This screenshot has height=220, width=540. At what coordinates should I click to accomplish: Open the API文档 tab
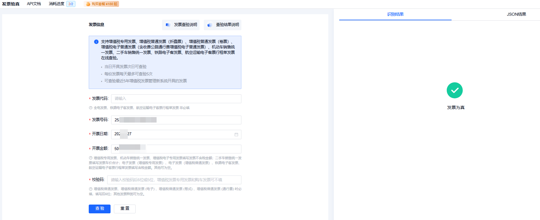(34, 4)
